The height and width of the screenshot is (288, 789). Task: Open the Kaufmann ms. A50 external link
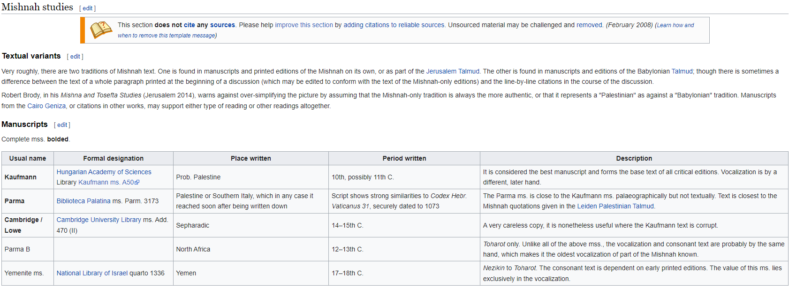point(106,183)
